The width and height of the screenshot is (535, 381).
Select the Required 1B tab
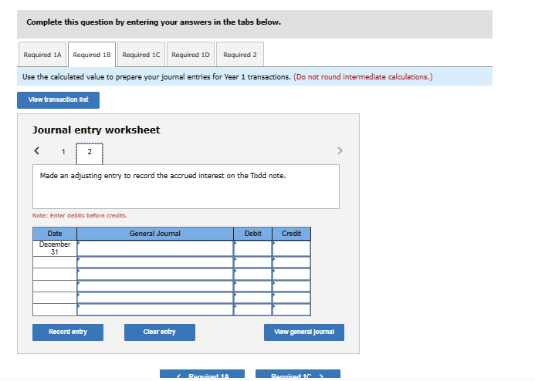92,55
